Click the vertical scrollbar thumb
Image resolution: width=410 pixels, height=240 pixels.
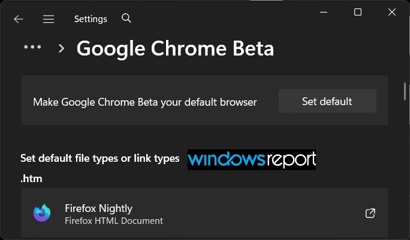point(405,91)
